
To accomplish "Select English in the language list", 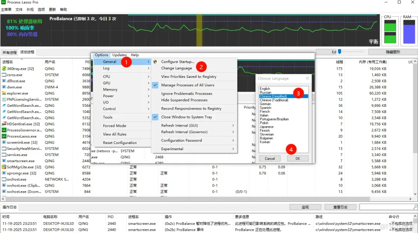I will (265, 89).
